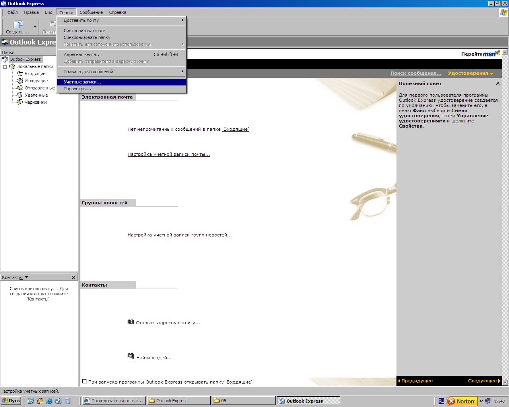This screenshot has height=407, width=509.
Task: Open the Правка menu
Action: 31,12
